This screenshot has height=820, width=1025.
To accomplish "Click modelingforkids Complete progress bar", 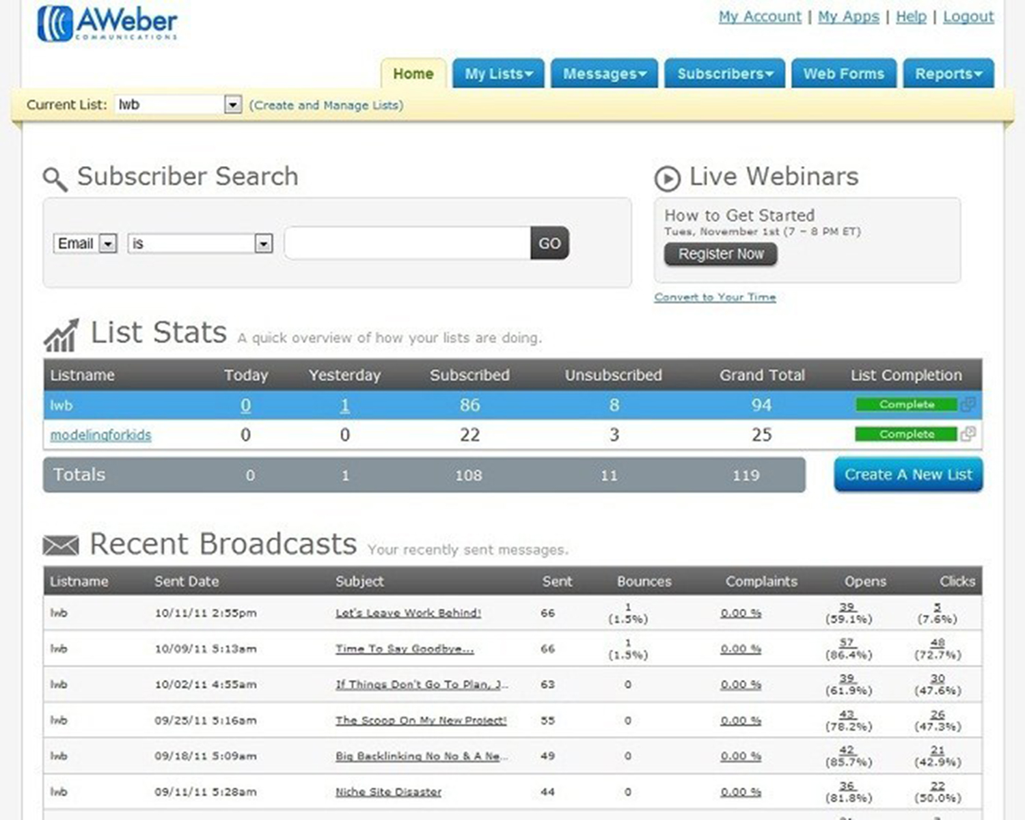I will click(906, 434).
